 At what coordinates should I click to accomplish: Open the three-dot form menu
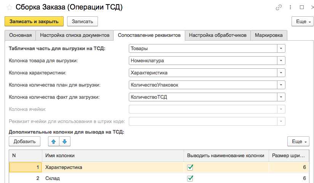click(x=290, y=7)
